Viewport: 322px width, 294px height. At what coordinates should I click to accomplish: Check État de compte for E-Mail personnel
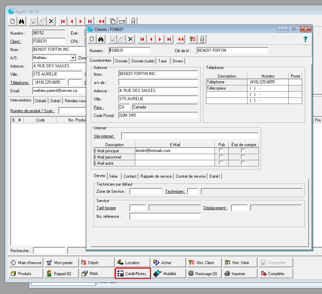click(243, 157)
